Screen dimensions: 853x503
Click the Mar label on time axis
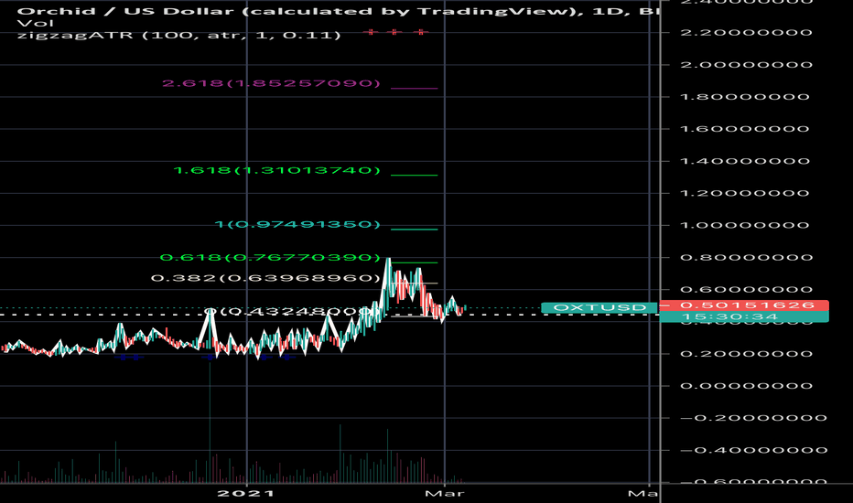[445, 493]
